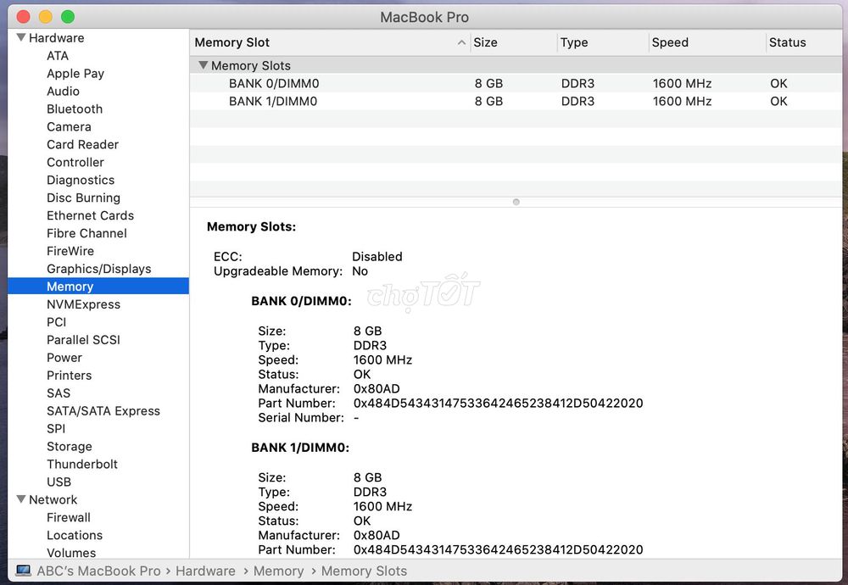Minimize the window with the yellow button
Viewport: 848px width, 585px height.
click(46, 17)
